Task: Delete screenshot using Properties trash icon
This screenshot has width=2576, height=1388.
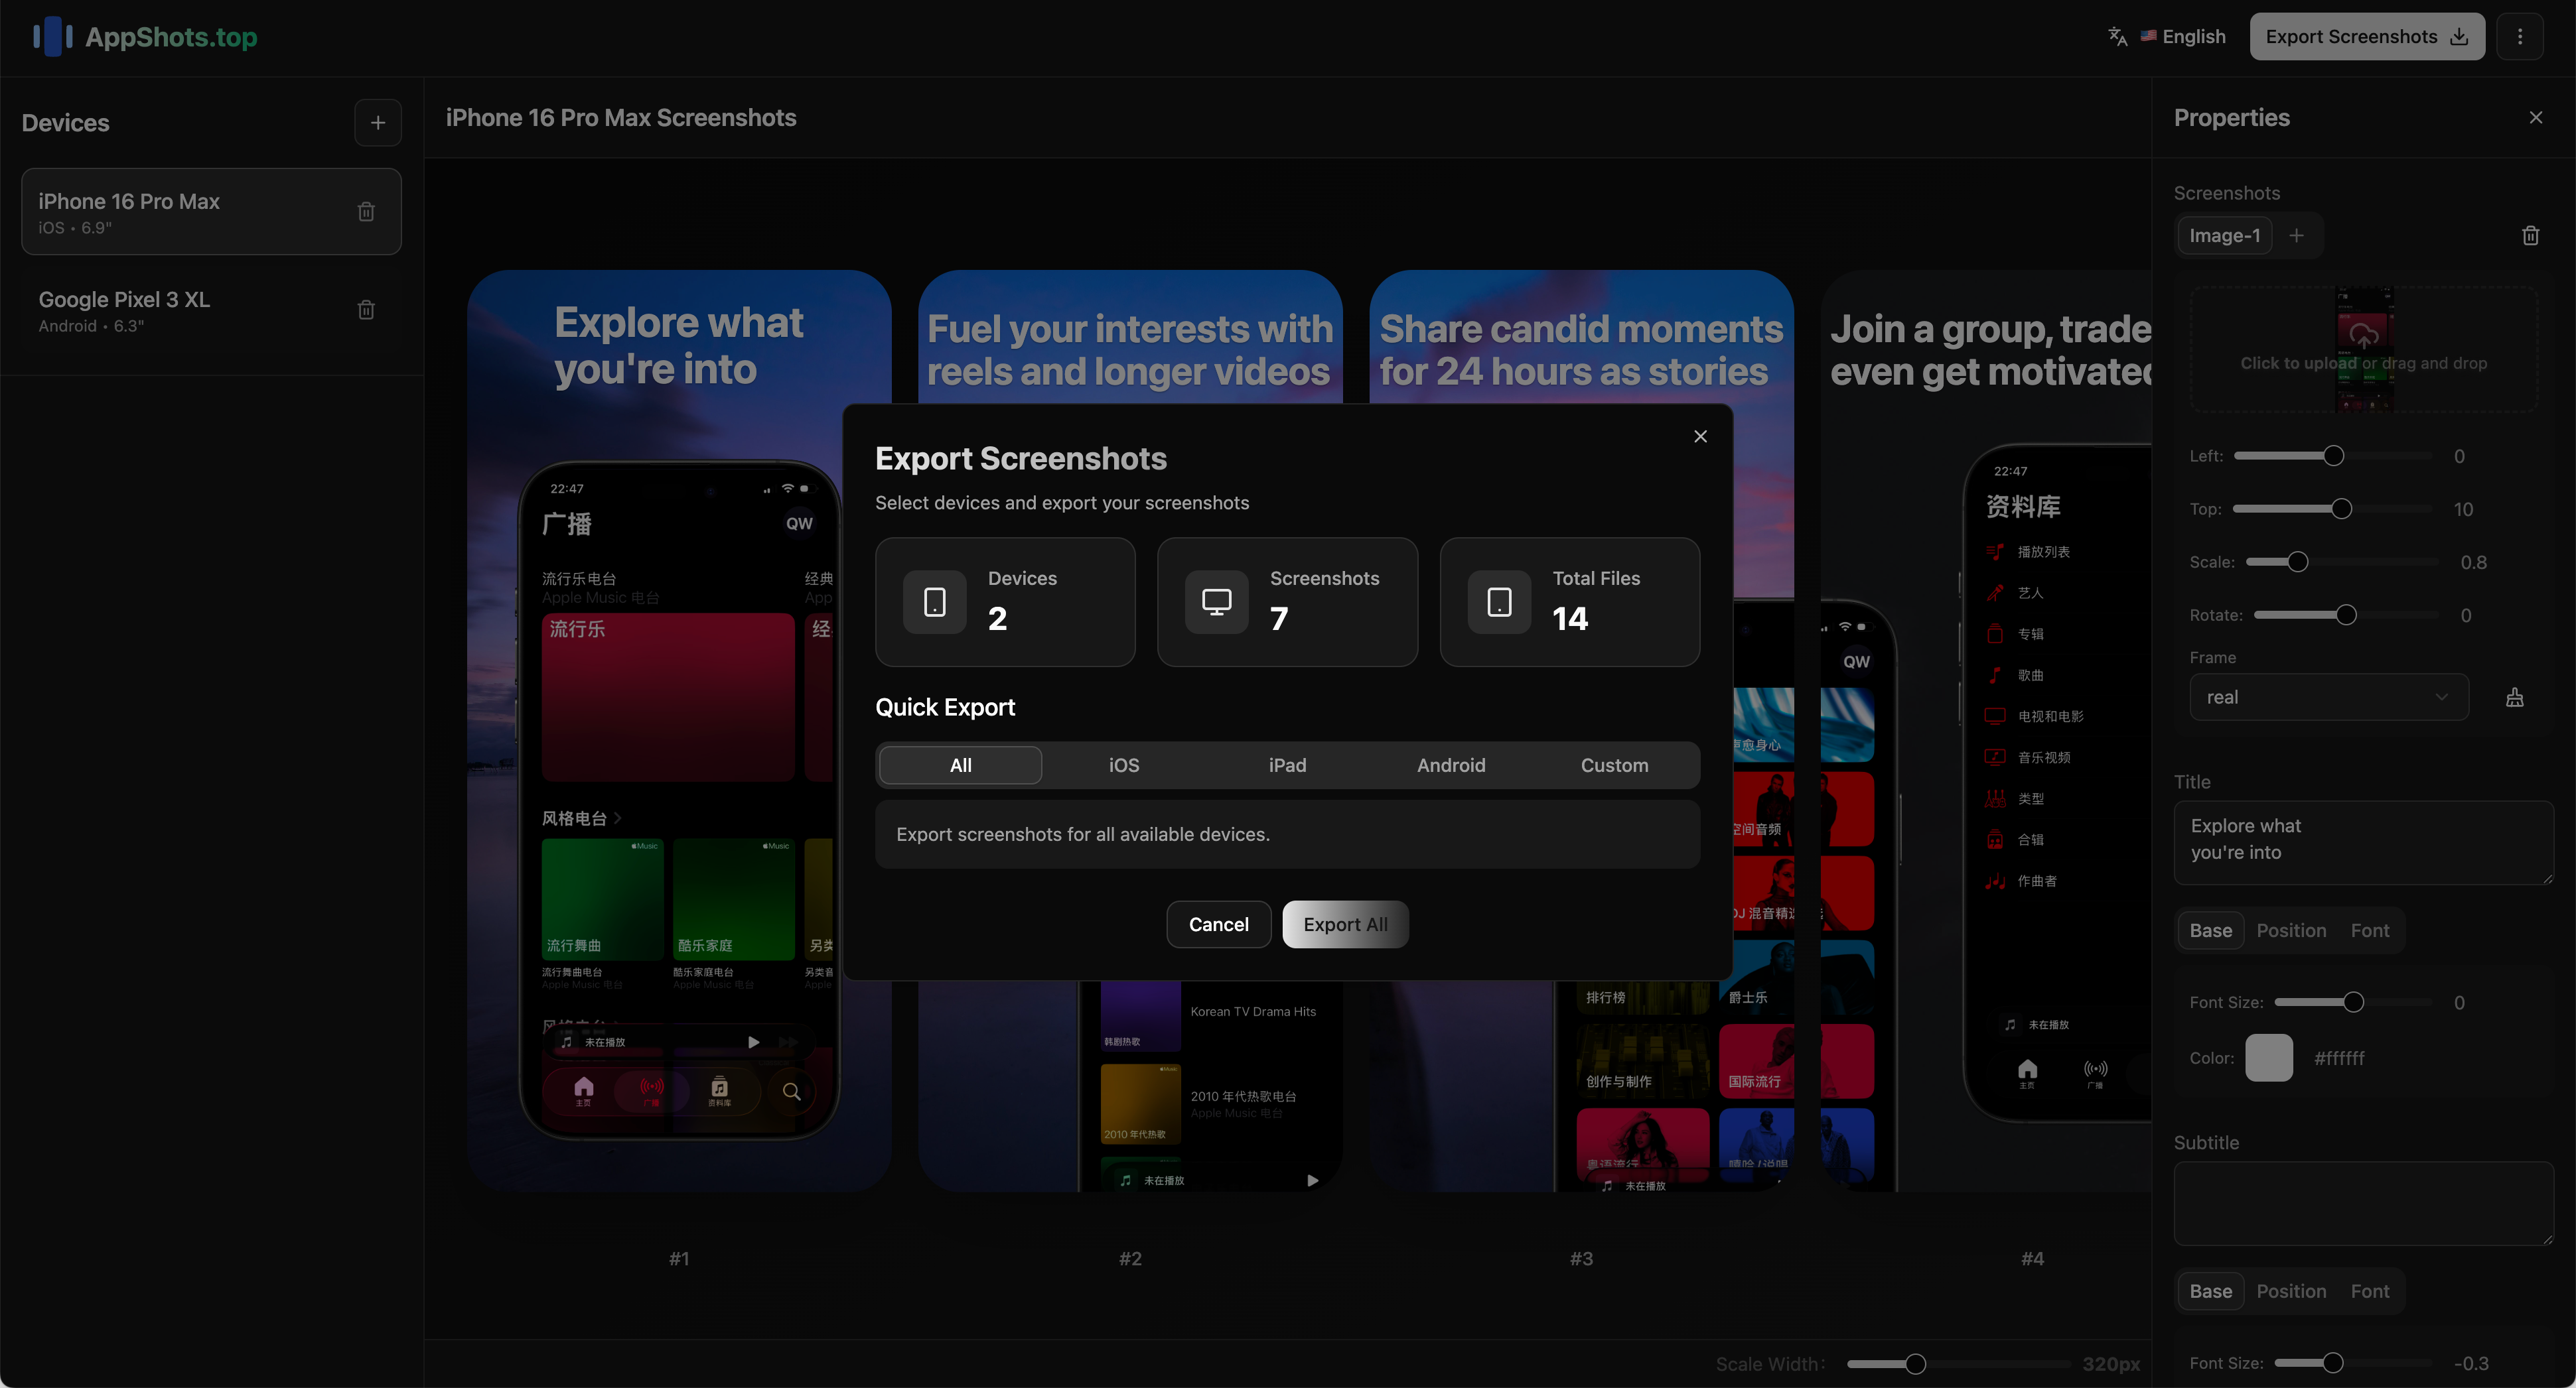Action: tap(2530, 236)
